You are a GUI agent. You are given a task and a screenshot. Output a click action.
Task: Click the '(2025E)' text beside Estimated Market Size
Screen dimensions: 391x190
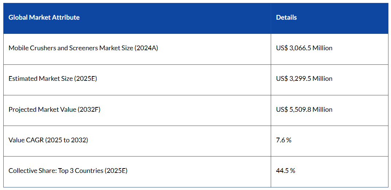(85, 79)
